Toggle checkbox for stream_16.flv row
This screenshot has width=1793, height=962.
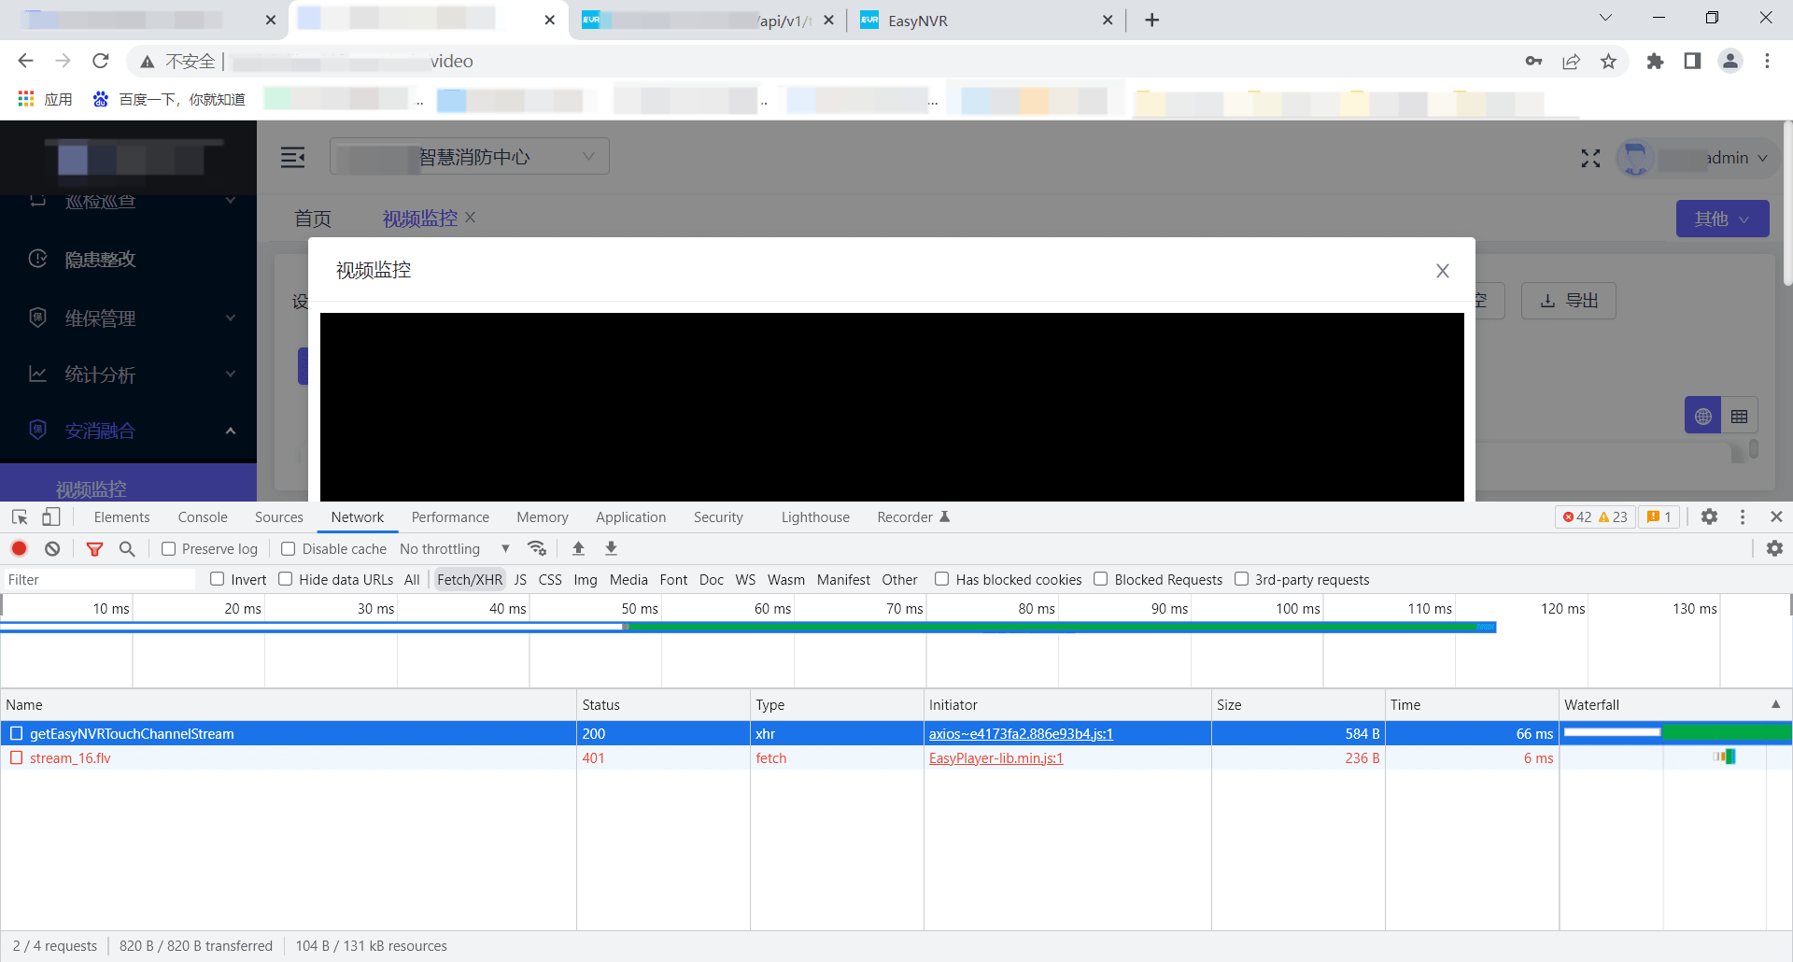(x=17, y=757)
